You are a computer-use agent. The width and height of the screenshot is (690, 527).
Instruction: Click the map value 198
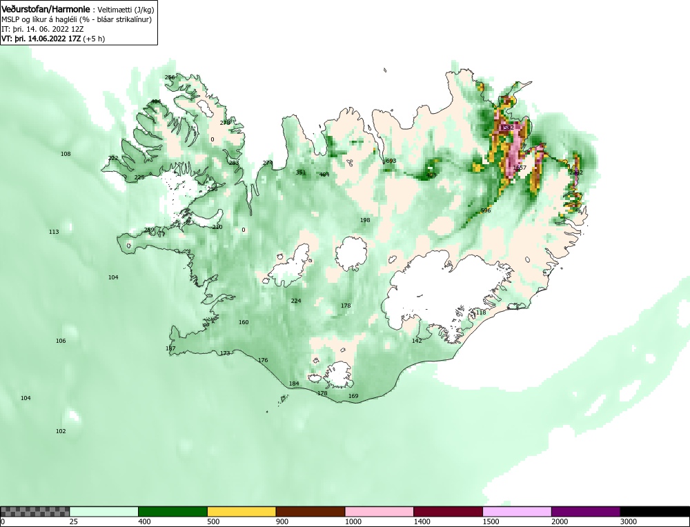click(365, 220)
